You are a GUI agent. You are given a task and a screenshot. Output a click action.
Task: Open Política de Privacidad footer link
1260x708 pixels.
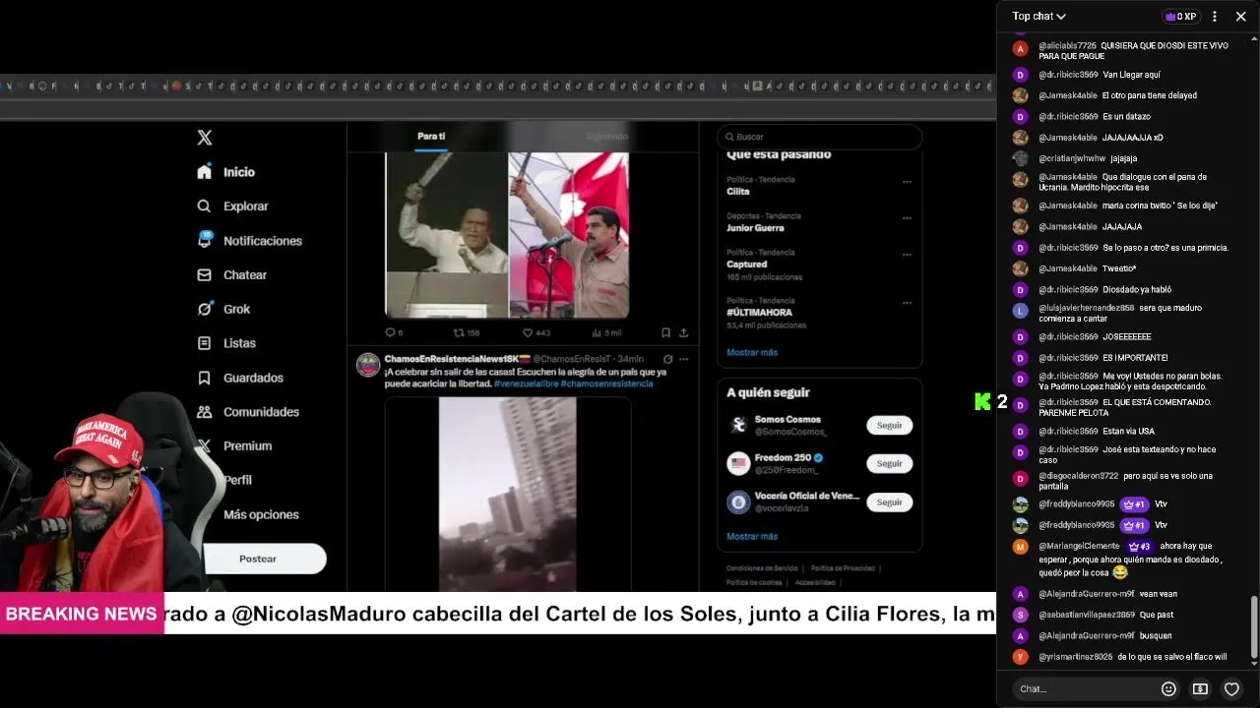(x=843, y=568)
